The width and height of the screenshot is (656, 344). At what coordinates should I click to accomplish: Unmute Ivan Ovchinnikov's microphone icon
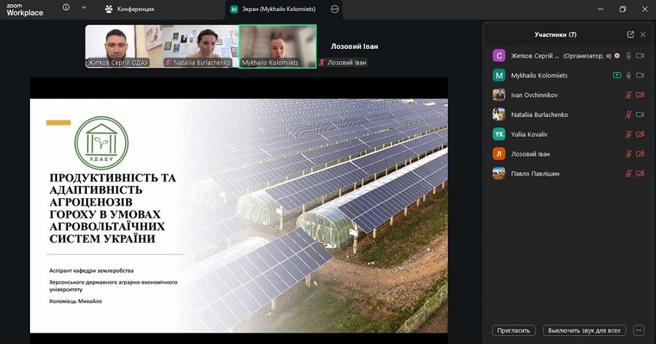628,95
